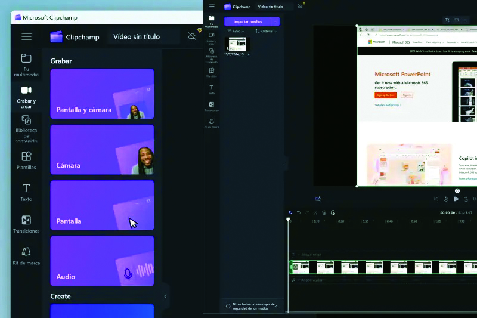Open 'Biblioteca de contenido' in enlarged left sidebar
The height and width of the screenshot is (318, 477).
coord(26,129)
